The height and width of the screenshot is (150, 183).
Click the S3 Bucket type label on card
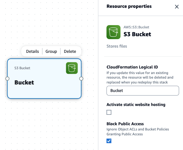pyautogui.click(x=22, y=68)
